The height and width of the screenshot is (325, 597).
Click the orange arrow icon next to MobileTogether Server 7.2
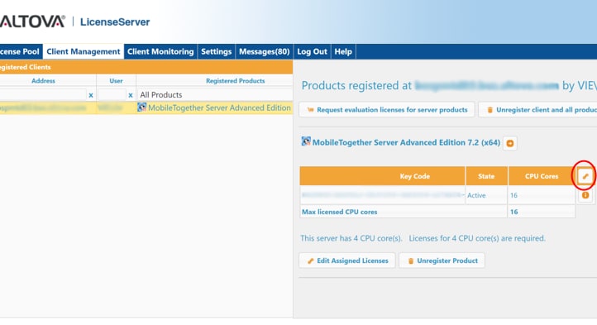[x=510, y=143]
